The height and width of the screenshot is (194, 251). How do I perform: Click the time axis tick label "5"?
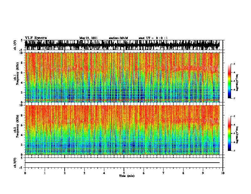[124, 173]
